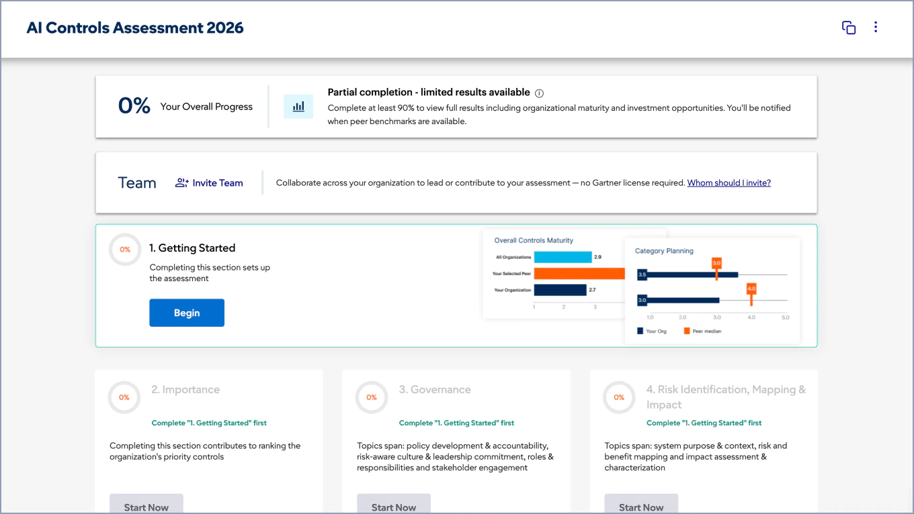Click the 0% progress ring for Governance
The width and height of the screenshot is (914, 514).
pyautogui.click(x=372, y=397)
